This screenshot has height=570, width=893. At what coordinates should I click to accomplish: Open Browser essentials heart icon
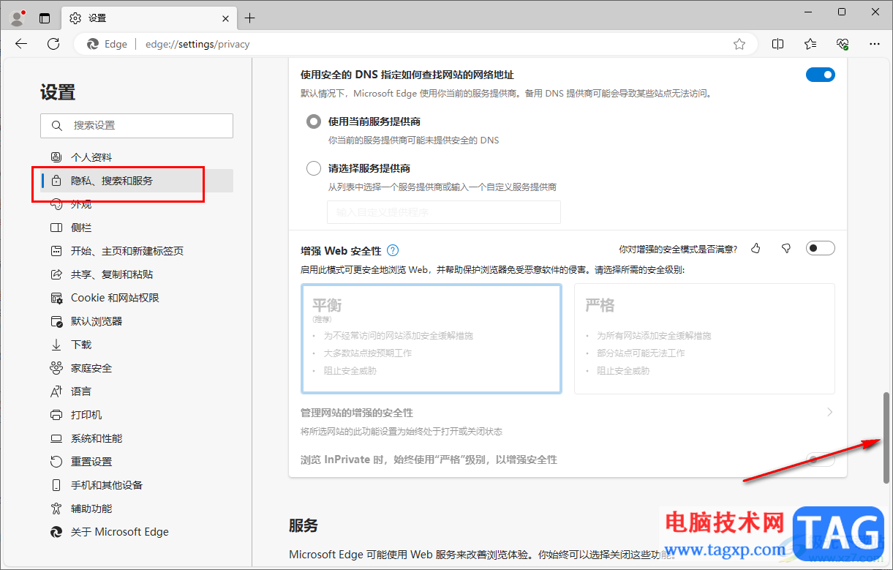click(x=843, y=44)
